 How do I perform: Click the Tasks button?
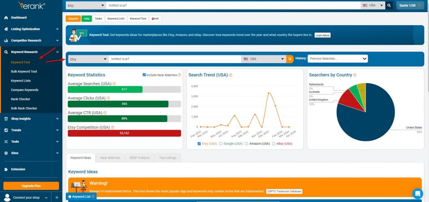[98, 18]
